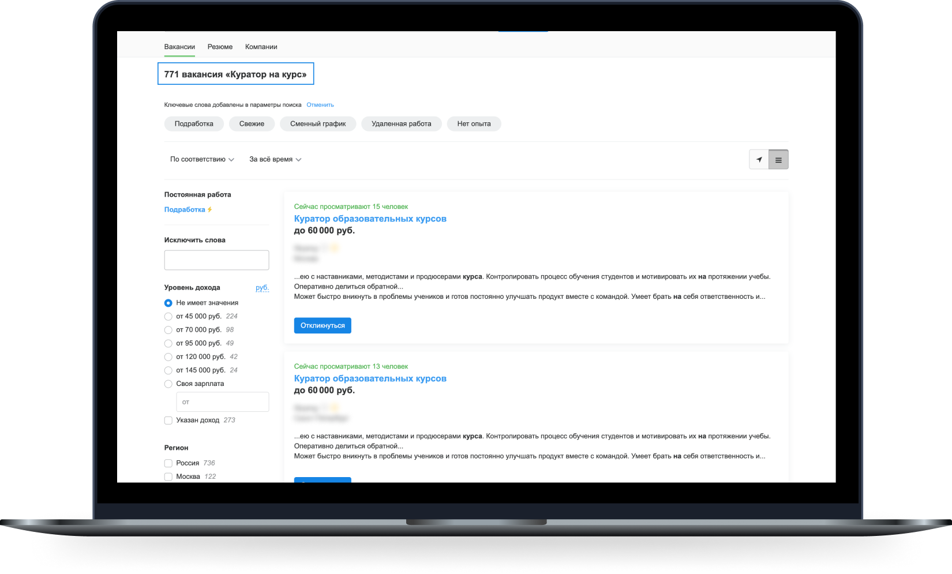Expand the За всё время period dropdown

point(275,159)
